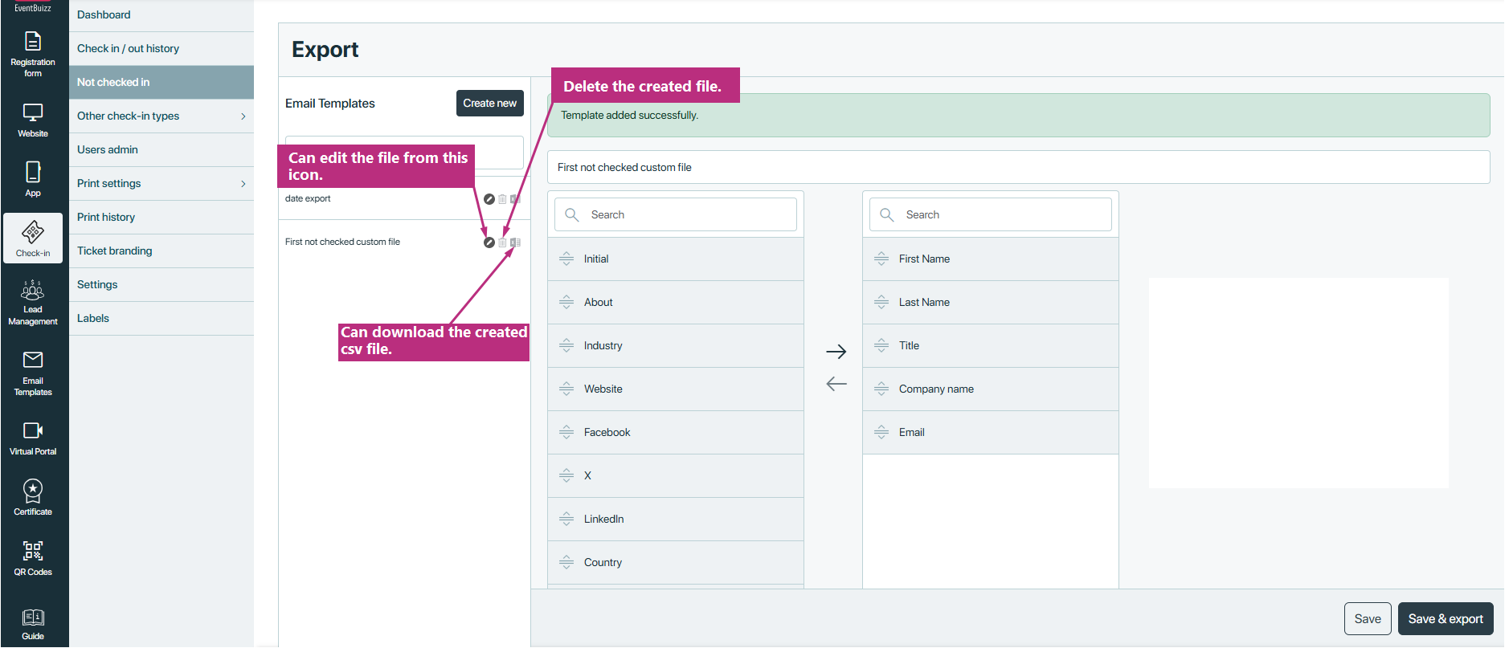Image resolution: width=1509 pixels, height=648 pixels.
Task: Open the QR Codes section in sidebar
Action: tap(33, 558)
